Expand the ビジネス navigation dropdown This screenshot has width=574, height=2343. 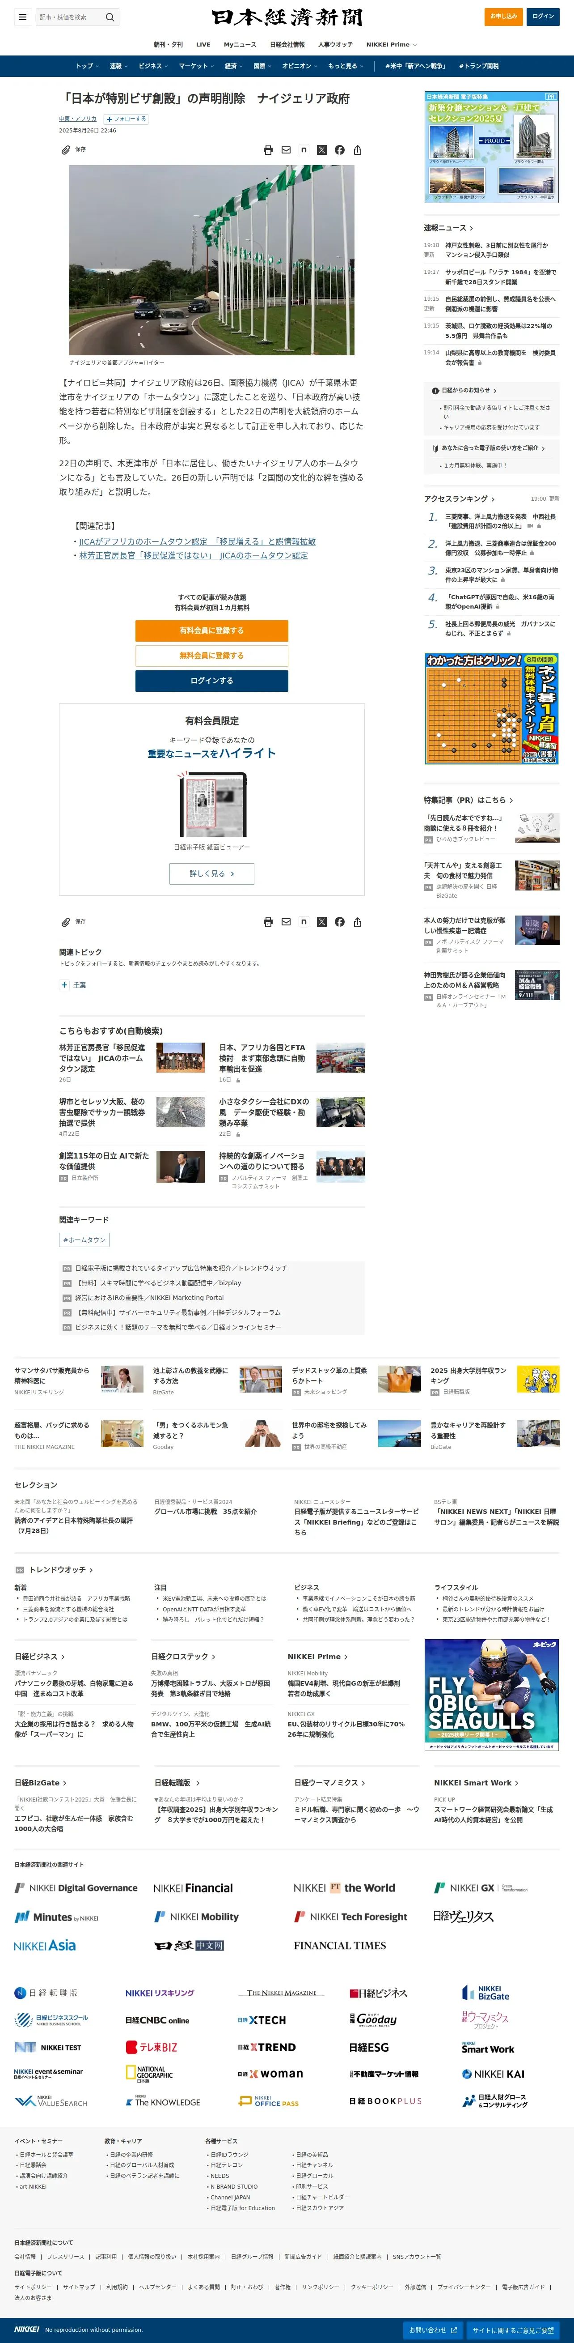pos(152,66)
